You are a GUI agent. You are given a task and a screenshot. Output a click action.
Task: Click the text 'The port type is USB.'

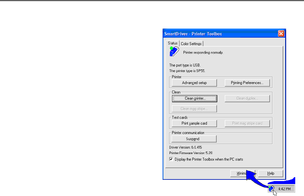185,65
